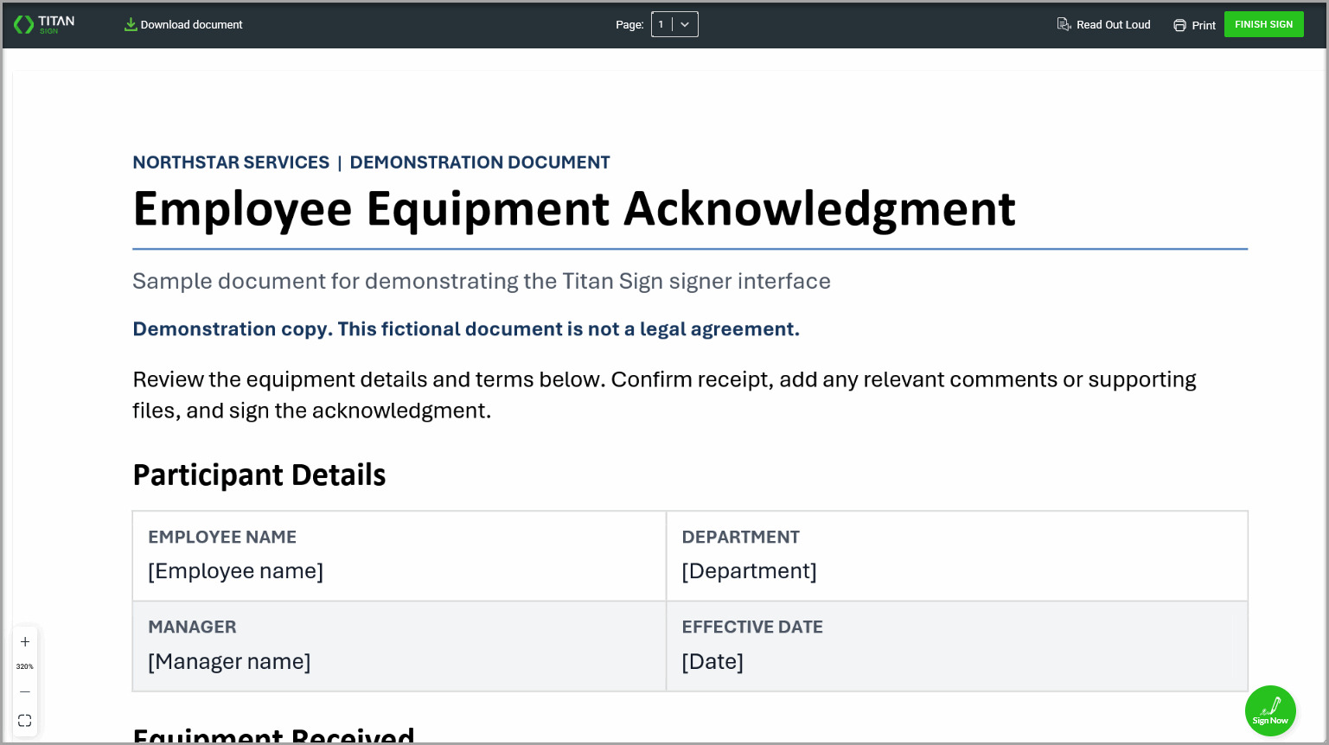Zoom in with the plus icon
This screenshot has height=745, width=1329.
25,641
